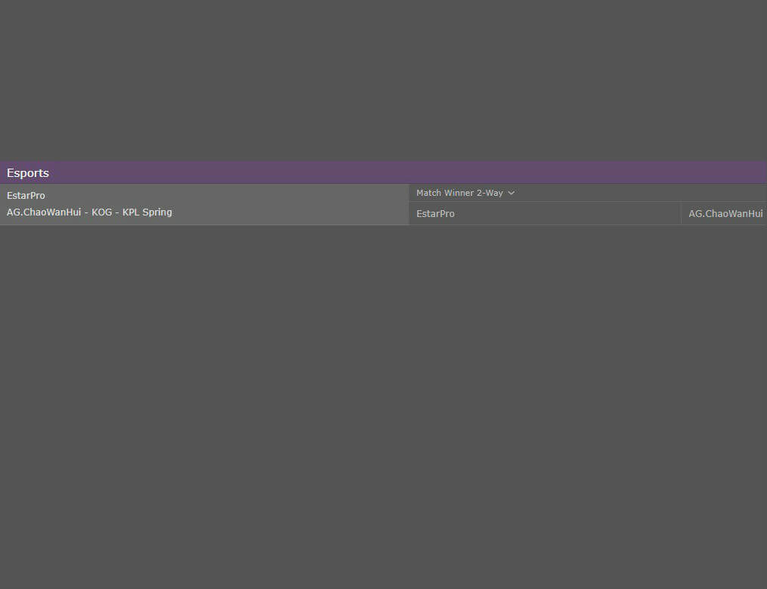The height and width of the screenshot is (589, 767).
Task: Expand the market type selector arrow
Action: [x=512, y=194]
